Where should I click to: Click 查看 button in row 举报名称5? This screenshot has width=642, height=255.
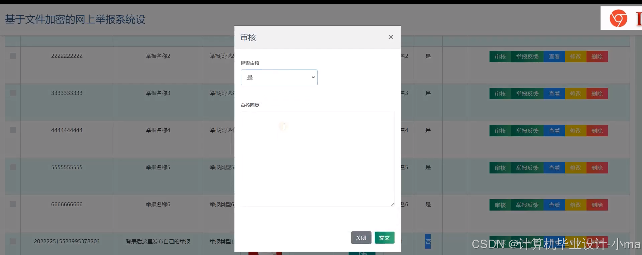click(554, 168)
